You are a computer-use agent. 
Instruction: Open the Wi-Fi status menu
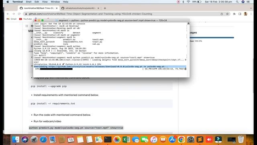click(188, 2)
